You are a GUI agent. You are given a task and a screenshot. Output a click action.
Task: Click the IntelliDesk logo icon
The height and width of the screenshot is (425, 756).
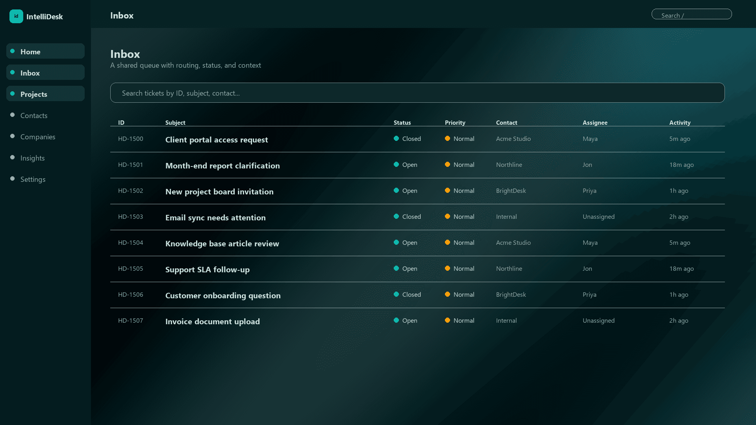pos(16,16)
